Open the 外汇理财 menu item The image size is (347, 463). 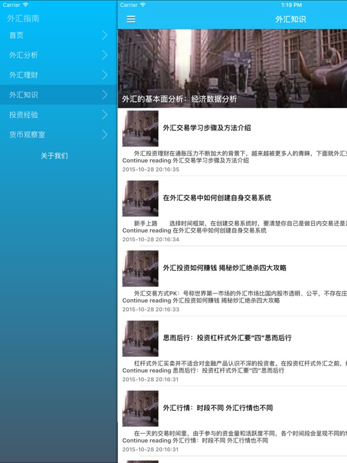point(58,75)
